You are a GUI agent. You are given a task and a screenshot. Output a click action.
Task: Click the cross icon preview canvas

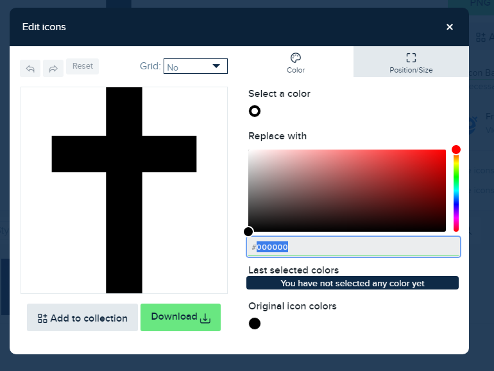point(124,190)
